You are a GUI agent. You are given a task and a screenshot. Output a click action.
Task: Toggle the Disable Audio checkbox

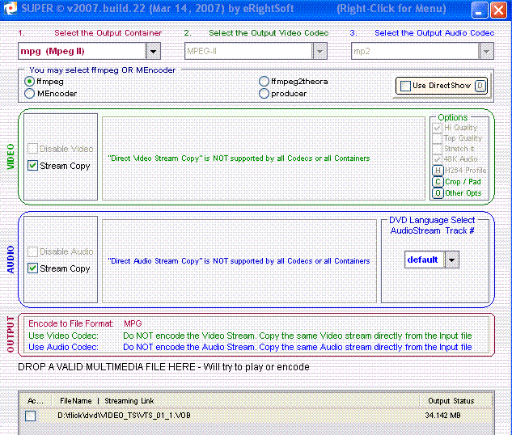[x=32, y=251]
